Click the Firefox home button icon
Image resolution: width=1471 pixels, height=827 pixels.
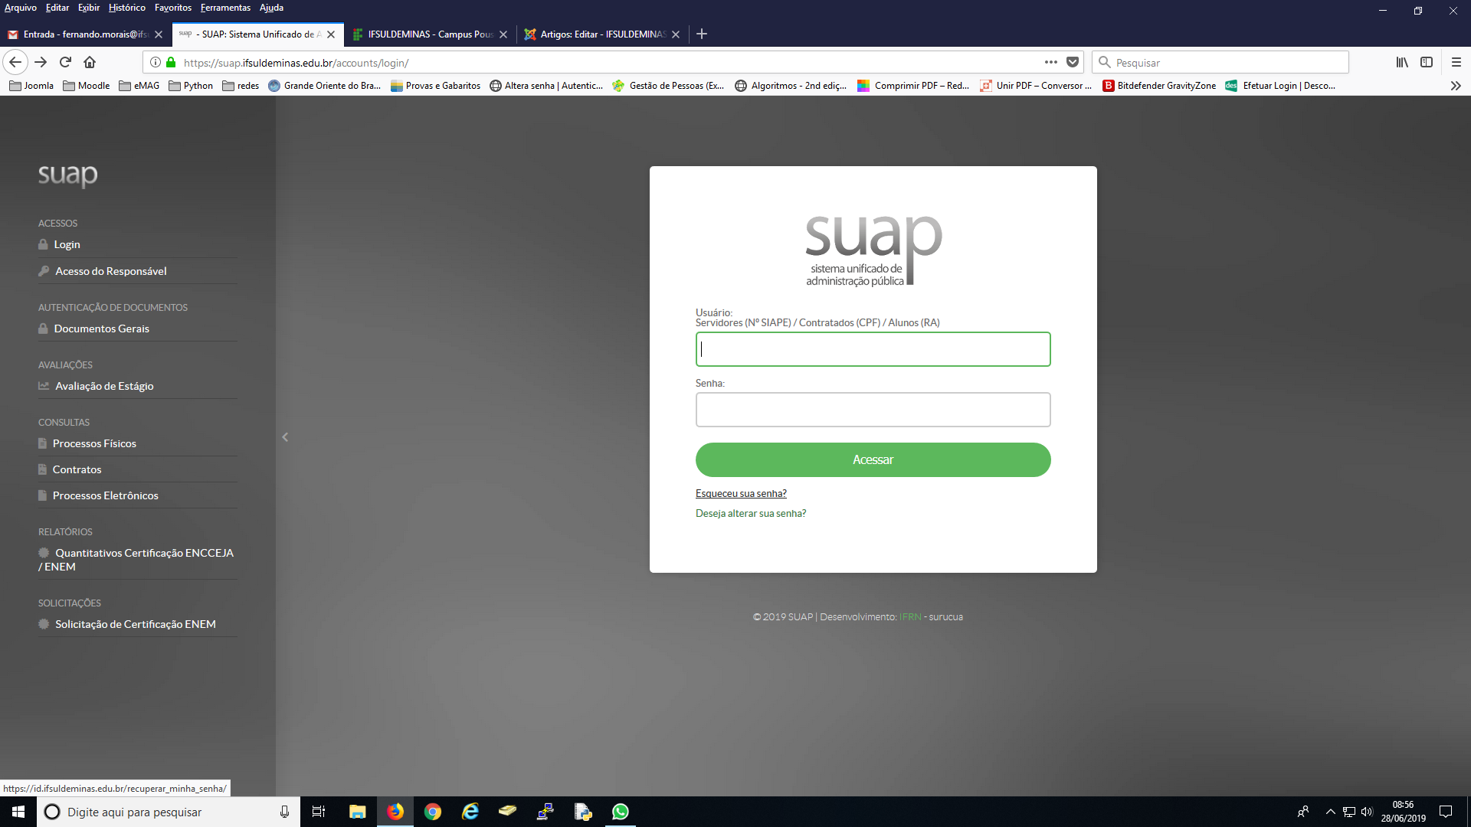90,62
